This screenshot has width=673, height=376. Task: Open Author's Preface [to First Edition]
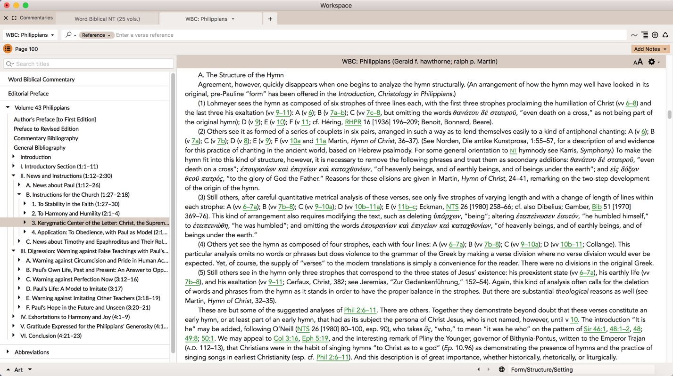(55, 120)
